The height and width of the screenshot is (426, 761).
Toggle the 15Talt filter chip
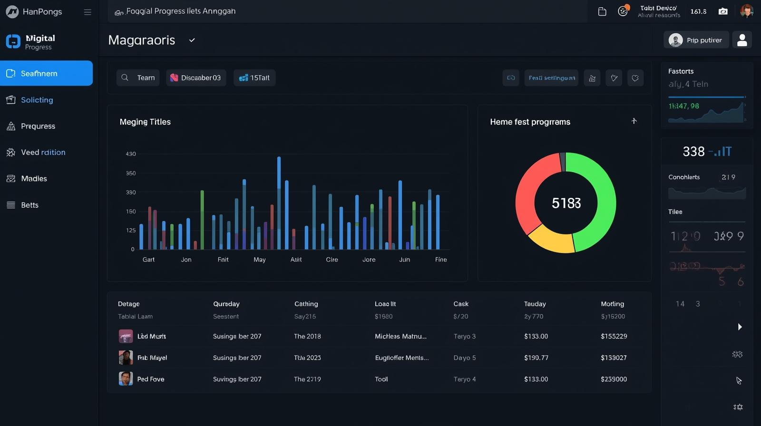pos(254,78)
